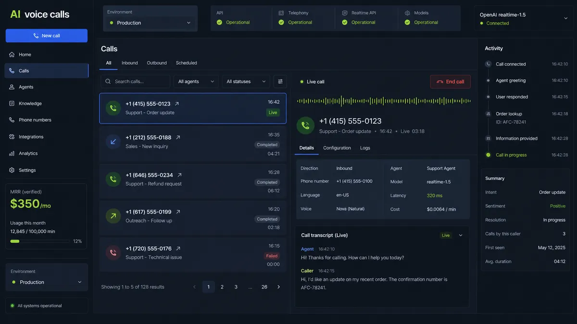Switch to the Inbound tab
577x324 pixels.
click(130, 63)
